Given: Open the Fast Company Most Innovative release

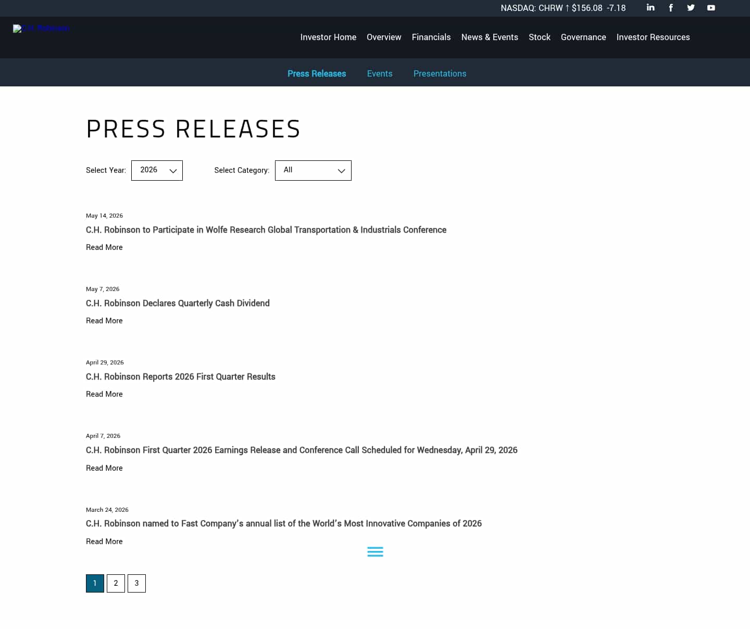Looking at the screenshot, I should (x=284, y=523).
